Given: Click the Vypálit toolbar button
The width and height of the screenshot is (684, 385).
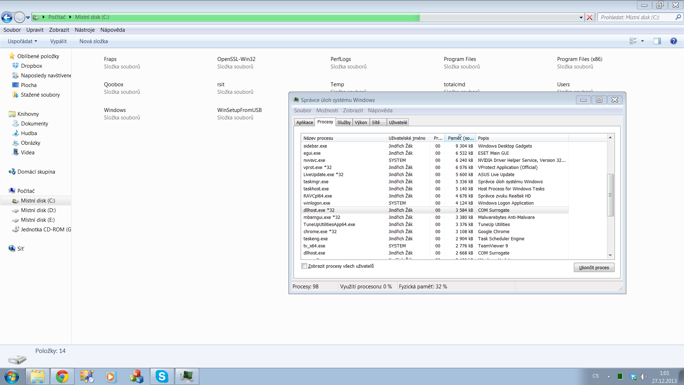Looking at the screenshot, I should coord(58,41).
